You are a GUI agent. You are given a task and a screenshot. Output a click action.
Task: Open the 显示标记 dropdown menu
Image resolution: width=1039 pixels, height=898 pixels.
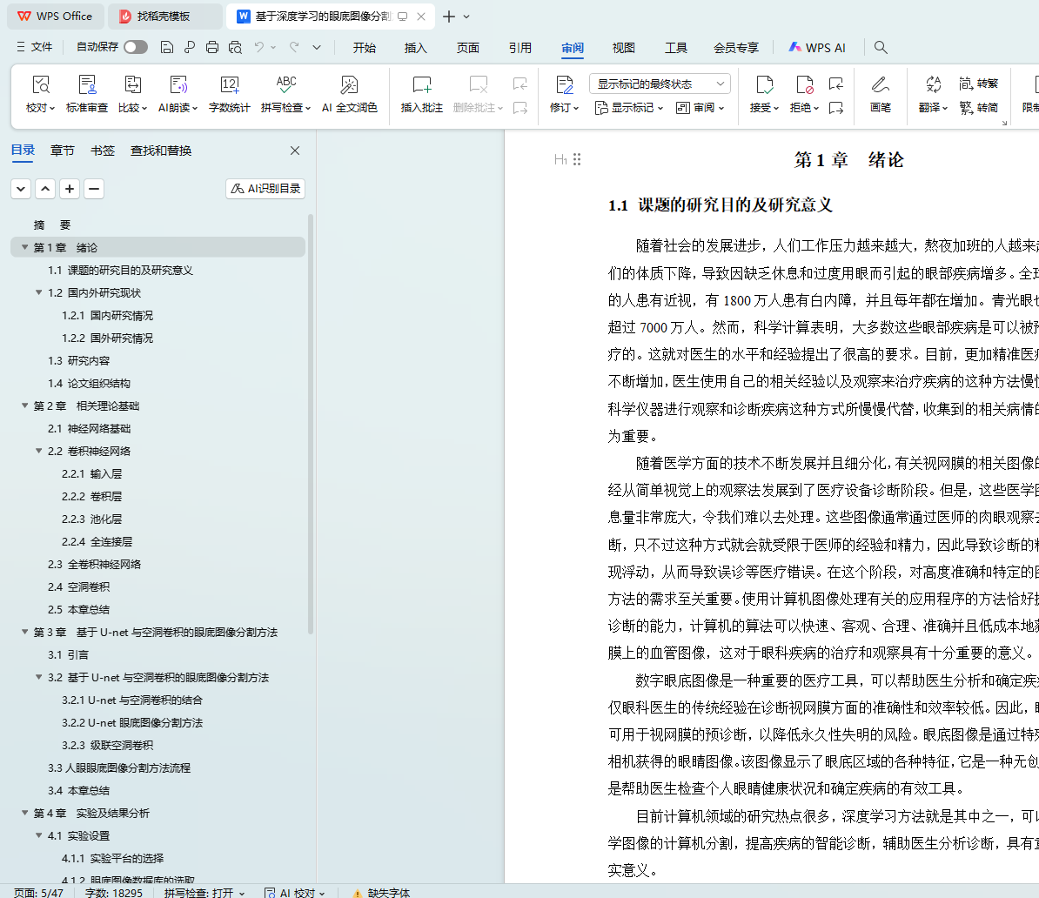pyautogui.click(x=628, y=108)
